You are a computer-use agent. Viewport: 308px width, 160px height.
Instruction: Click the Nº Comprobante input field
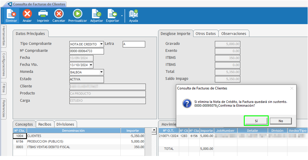tap(87, 51)
